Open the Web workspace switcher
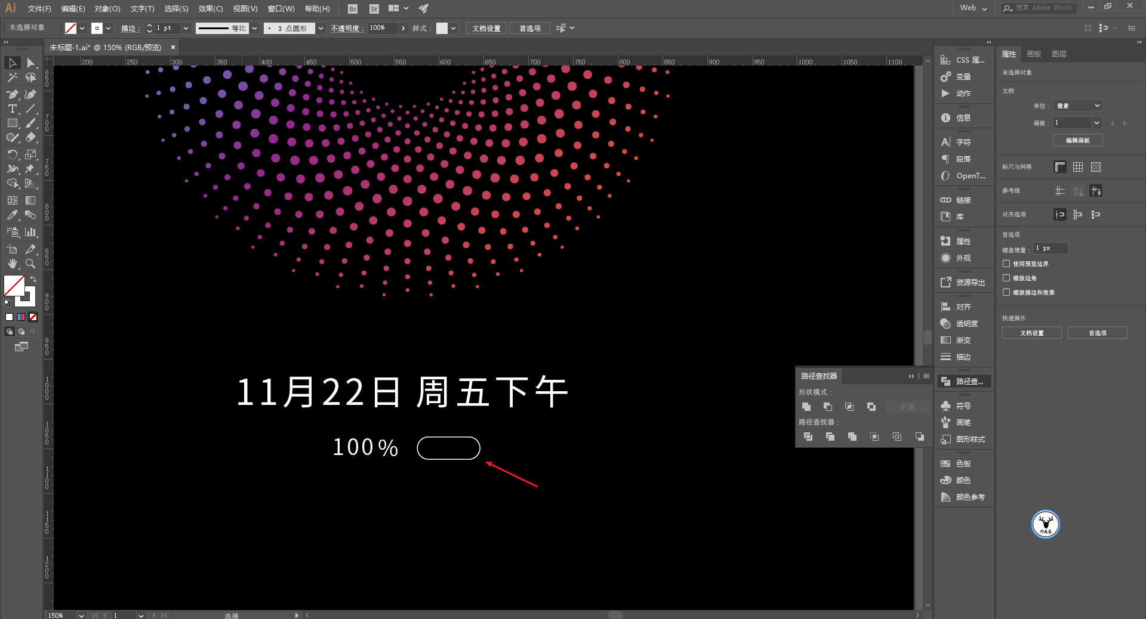This screenshot has height=619, width=1146. (974, 8)
